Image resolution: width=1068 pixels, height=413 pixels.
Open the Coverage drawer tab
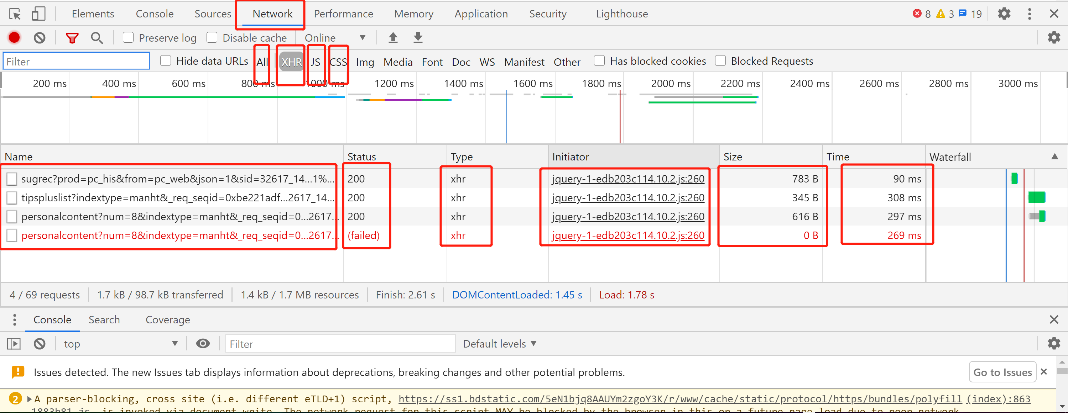click(167, 319)
